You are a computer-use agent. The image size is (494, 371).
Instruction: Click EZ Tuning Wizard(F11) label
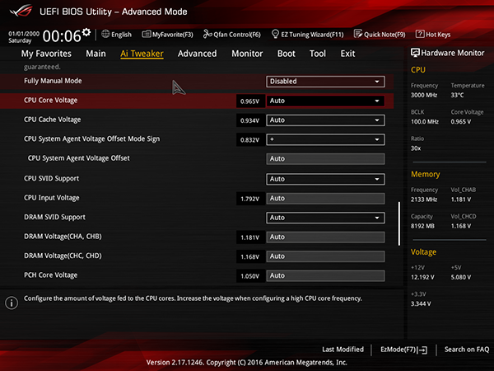click(x=312, y=35)
